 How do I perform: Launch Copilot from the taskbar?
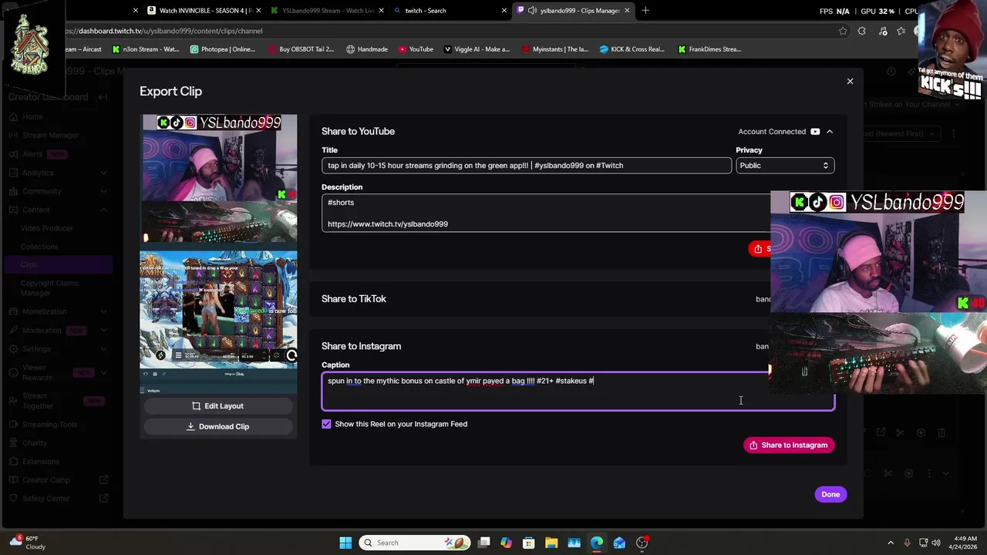pyautogui.click(x=506, y=543)
